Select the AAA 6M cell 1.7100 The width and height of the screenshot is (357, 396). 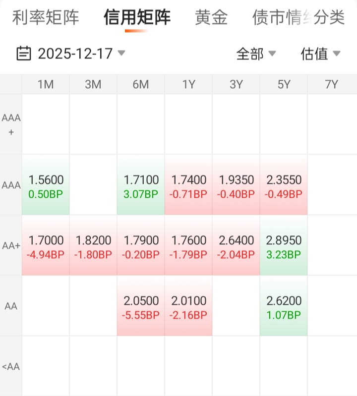point(141,186)
